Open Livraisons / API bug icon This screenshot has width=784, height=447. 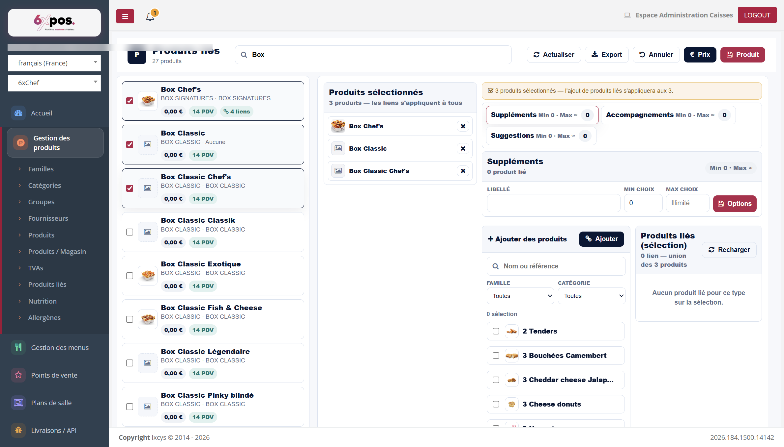18,431
